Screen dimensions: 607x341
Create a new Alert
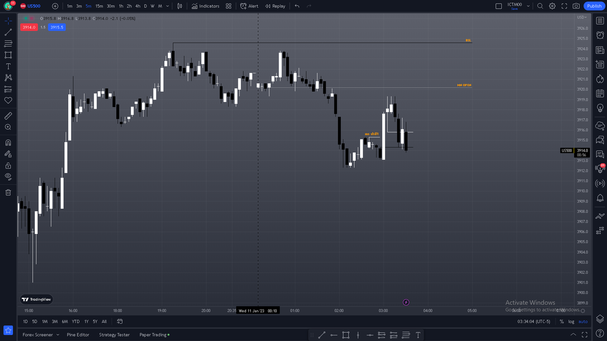pos(249,6)
